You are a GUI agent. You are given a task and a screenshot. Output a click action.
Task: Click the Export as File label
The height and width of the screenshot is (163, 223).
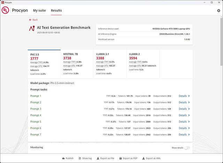(107, 158)
